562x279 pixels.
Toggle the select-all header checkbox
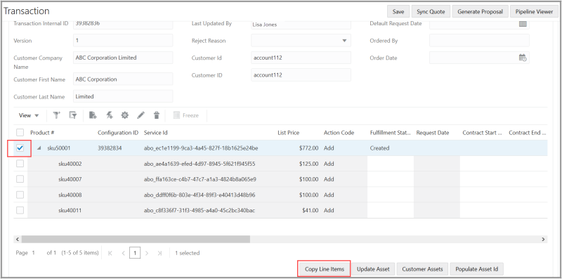click(x=20, y=133)
